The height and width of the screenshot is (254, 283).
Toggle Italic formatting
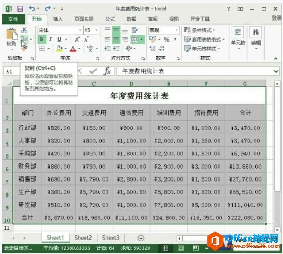pos(50,39)
